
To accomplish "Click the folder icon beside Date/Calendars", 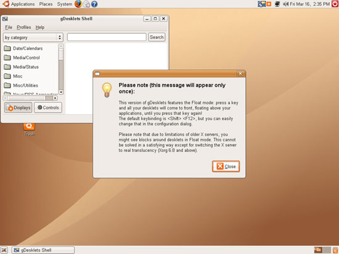I will click(7, 48).
